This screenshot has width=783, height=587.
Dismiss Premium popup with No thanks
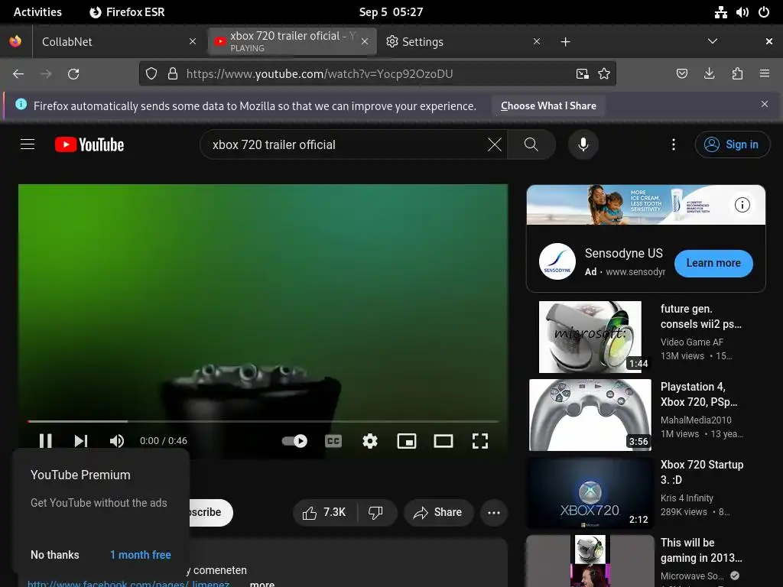55,555
